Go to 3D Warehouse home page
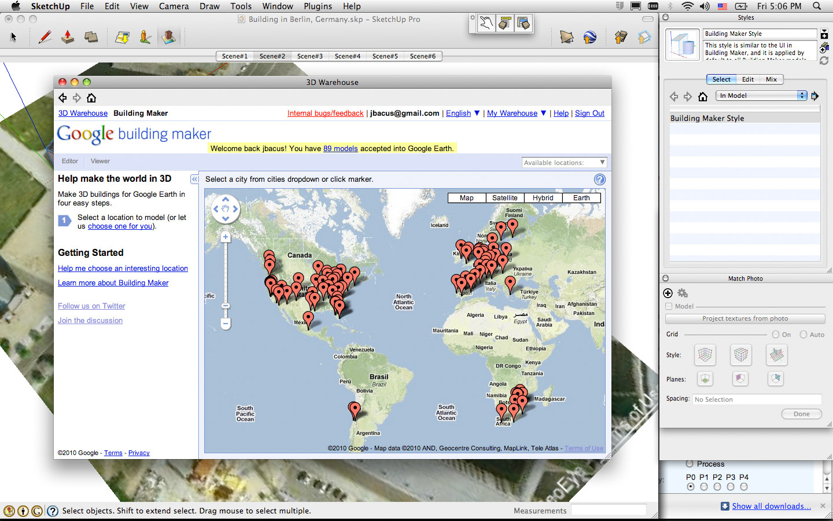833x521 pixels. 91,98
